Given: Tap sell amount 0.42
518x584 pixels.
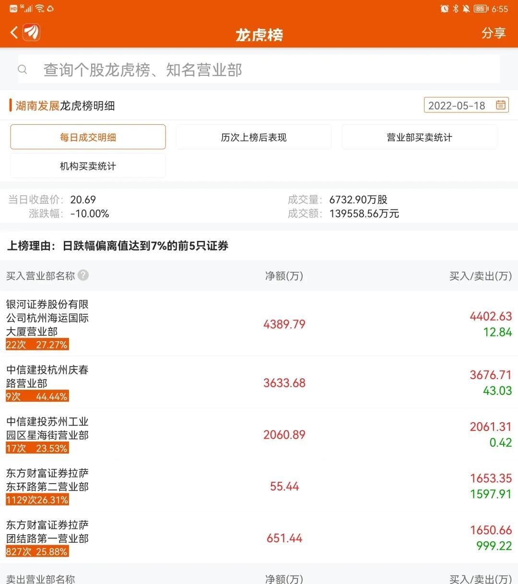Looking at the screenshot, I should pos(501,442).
